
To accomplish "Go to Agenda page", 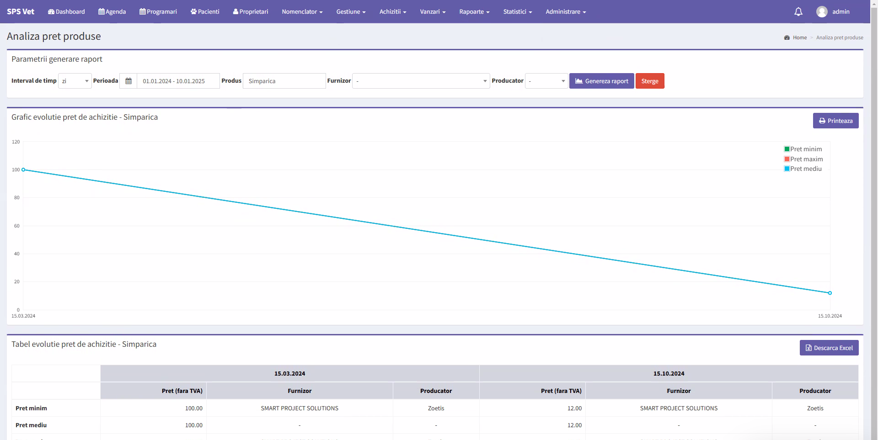I will 112,12.
